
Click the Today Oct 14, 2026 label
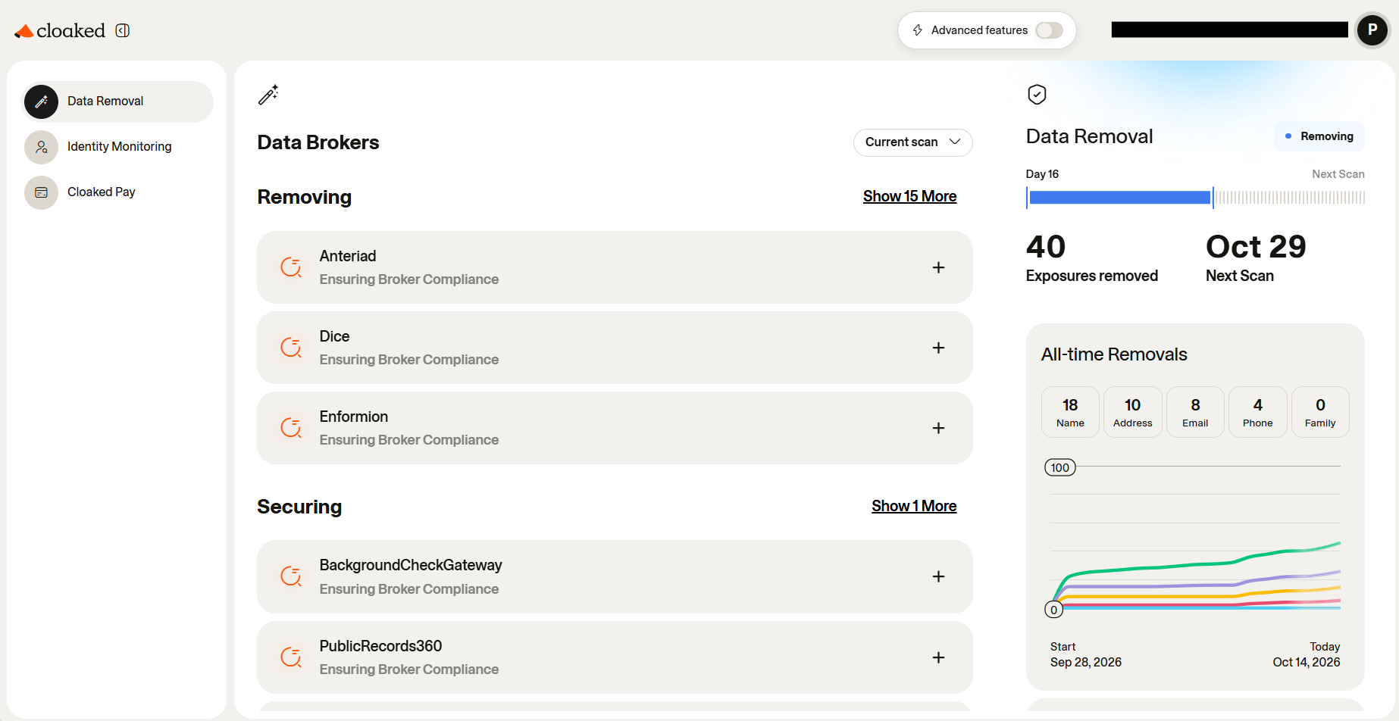point(1307,654)
